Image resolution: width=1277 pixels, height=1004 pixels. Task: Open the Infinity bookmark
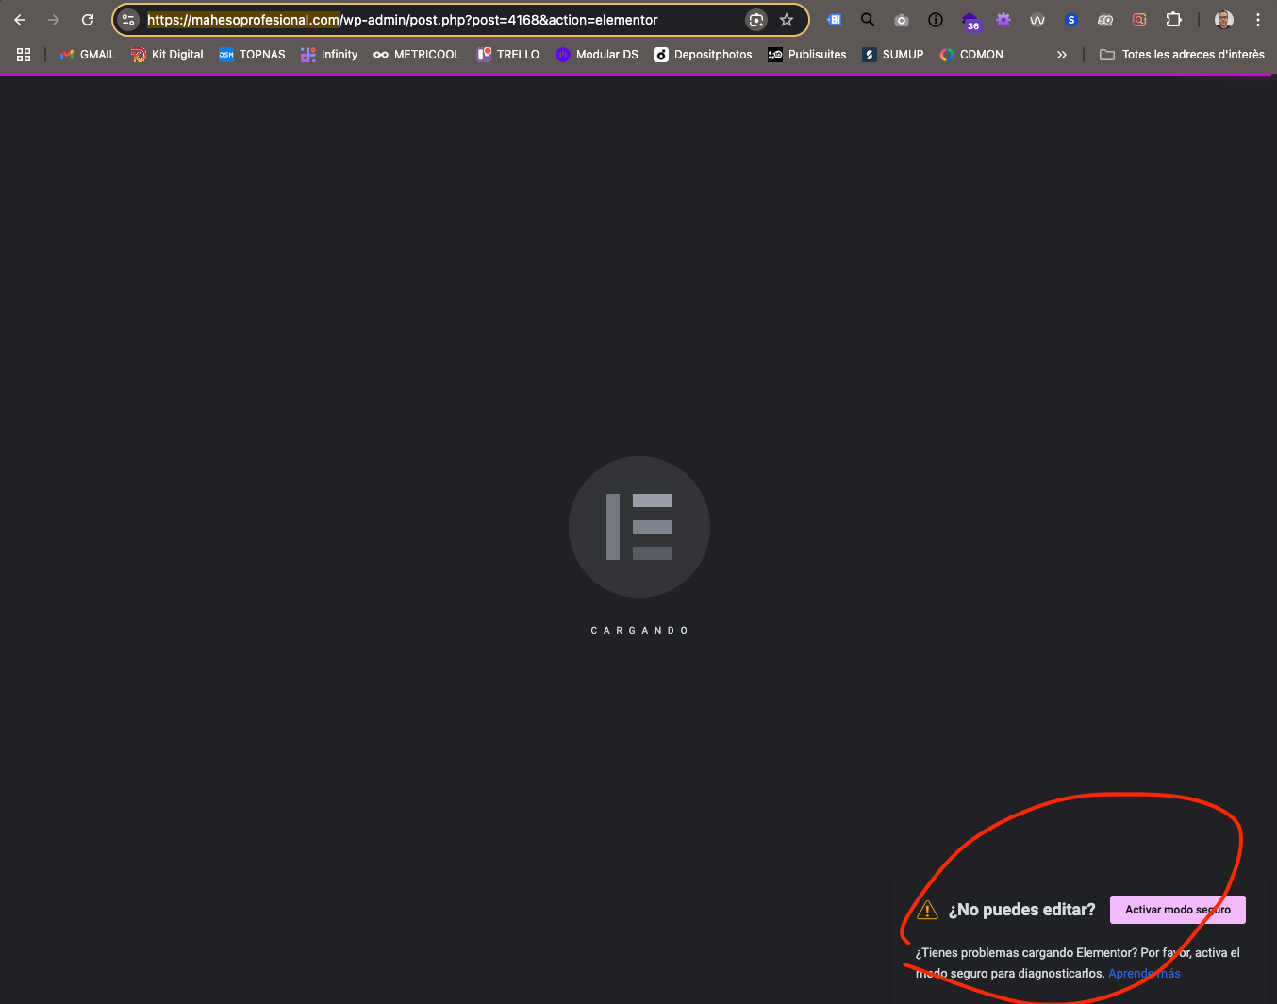coord(329,55)
